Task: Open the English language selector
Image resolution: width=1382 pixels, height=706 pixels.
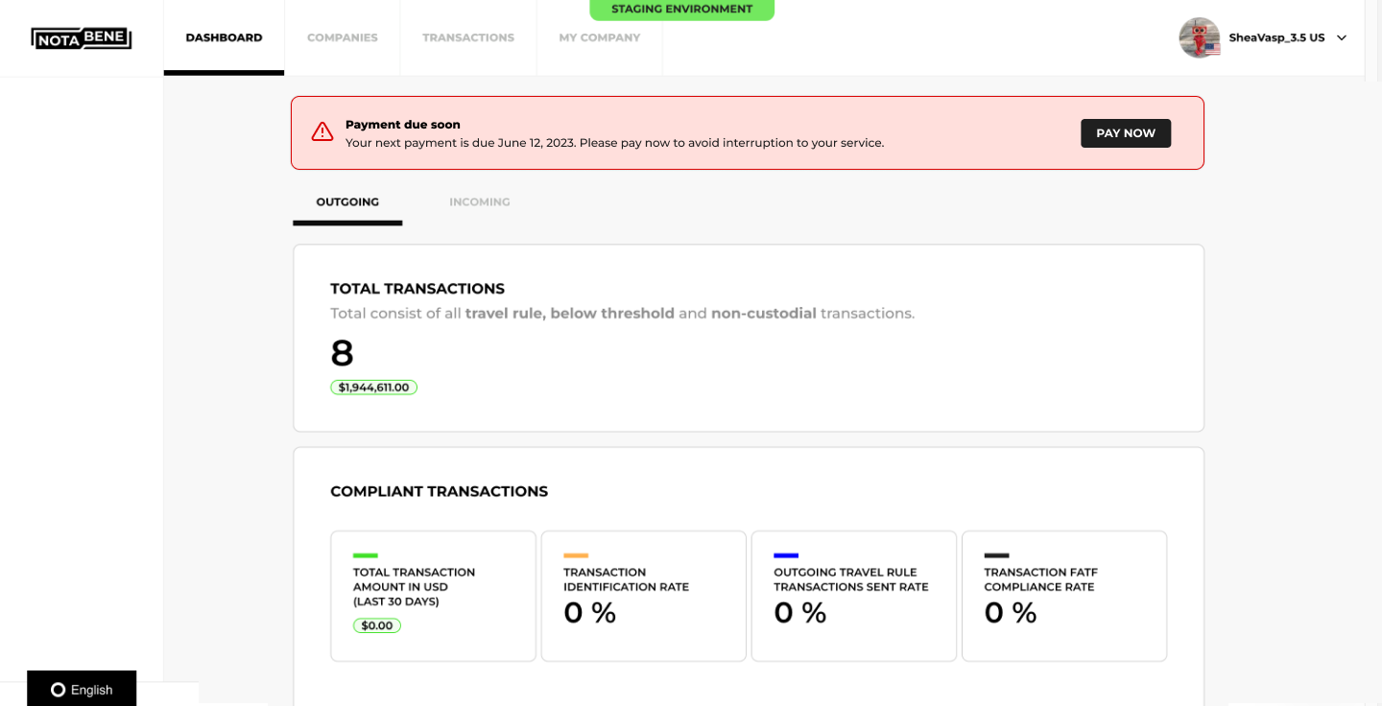Action: point(82,689)
